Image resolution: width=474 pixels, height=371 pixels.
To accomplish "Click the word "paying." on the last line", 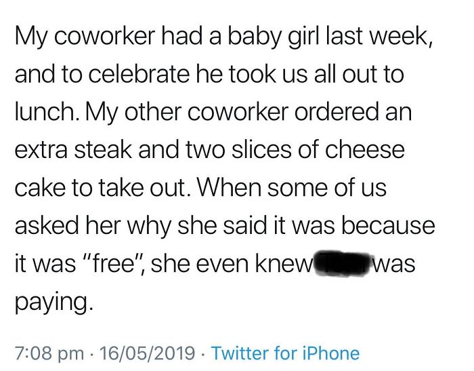I will click(x=52, y=300).
